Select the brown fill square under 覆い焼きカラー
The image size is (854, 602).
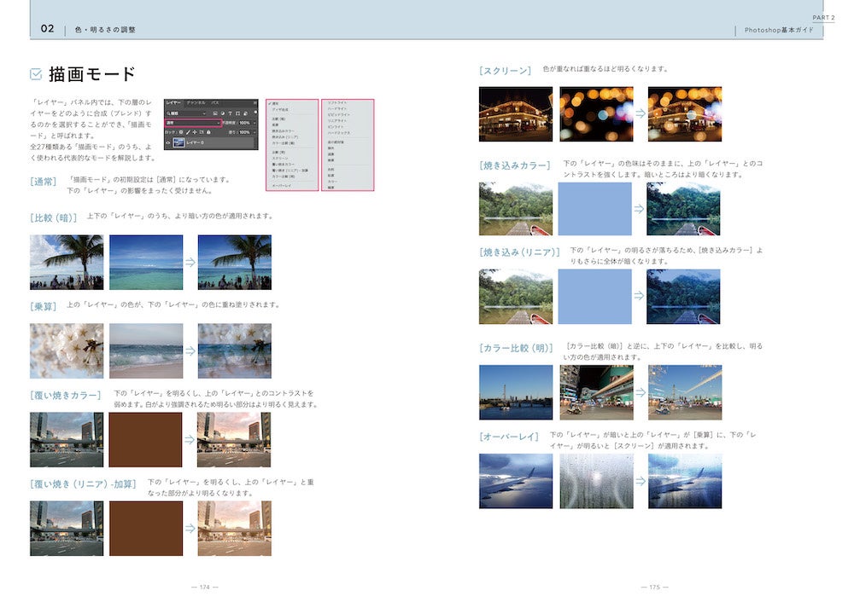[x=145, y=439]
